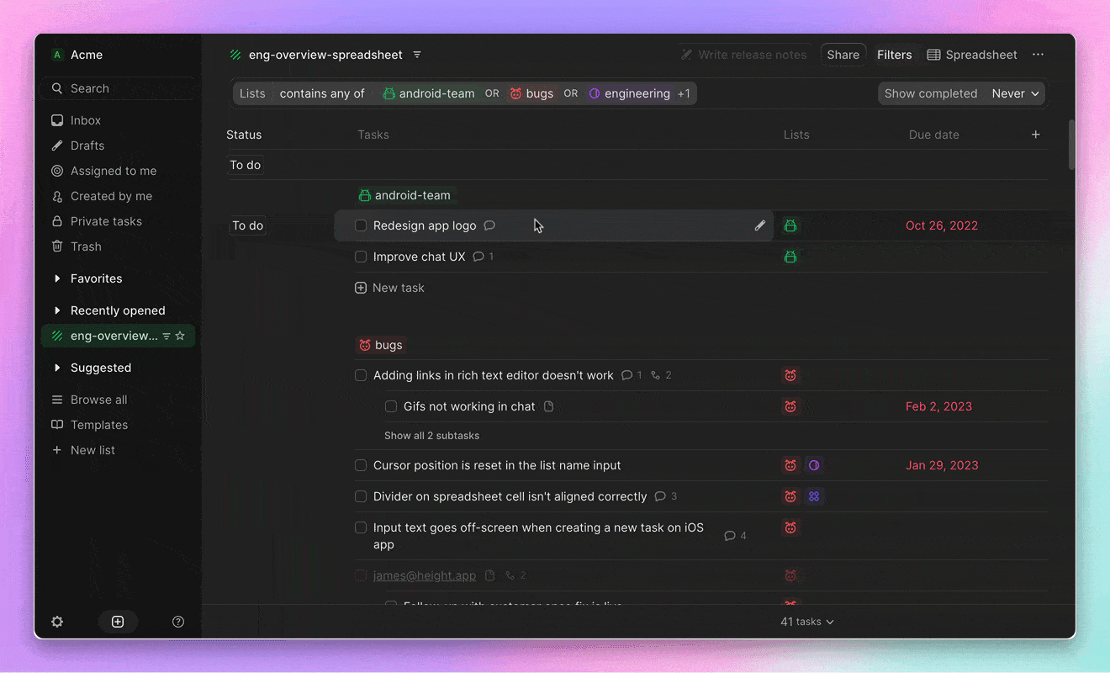Click the Acme workspace avatar icon

[57, 55]
